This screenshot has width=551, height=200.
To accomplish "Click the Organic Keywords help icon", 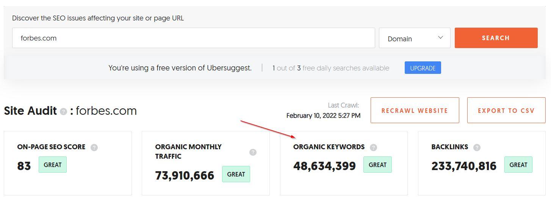I will pos(373,147).
